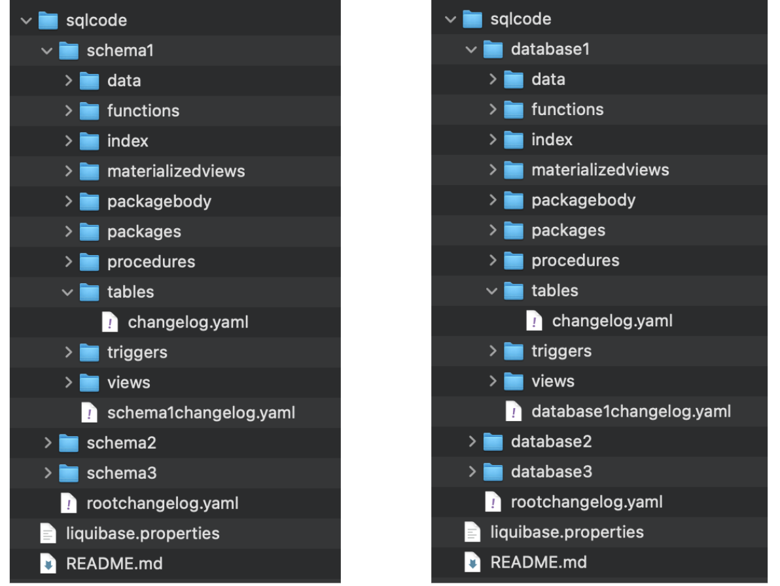Click the schema1changelog.yaml file icon

tap(89, 413)
